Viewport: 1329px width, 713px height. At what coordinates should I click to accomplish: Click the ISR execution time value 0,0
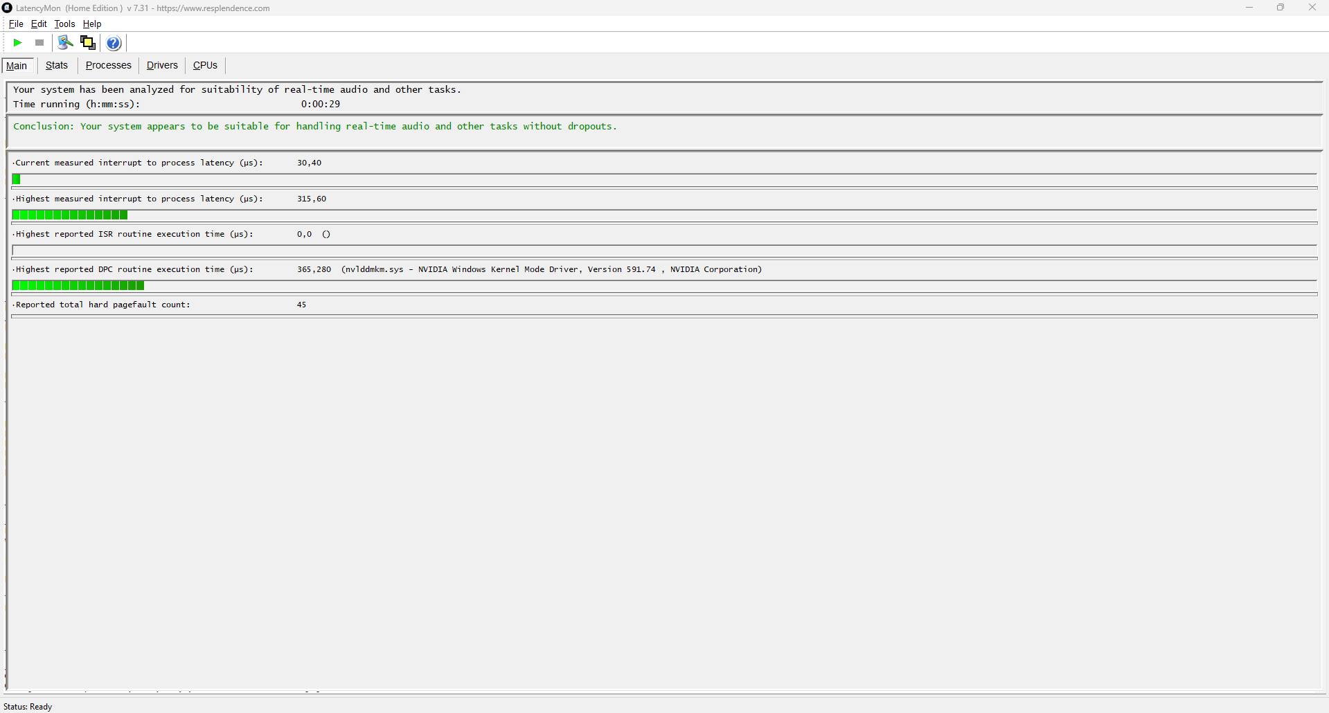coord(305,234)
